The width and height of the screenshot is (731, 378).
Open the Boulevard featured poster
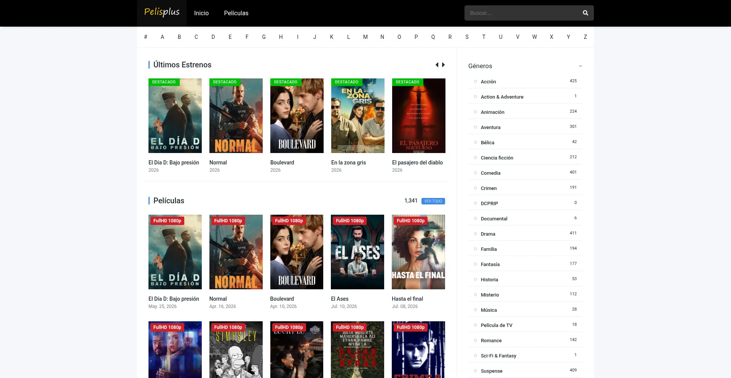click(x=297, y=116)
